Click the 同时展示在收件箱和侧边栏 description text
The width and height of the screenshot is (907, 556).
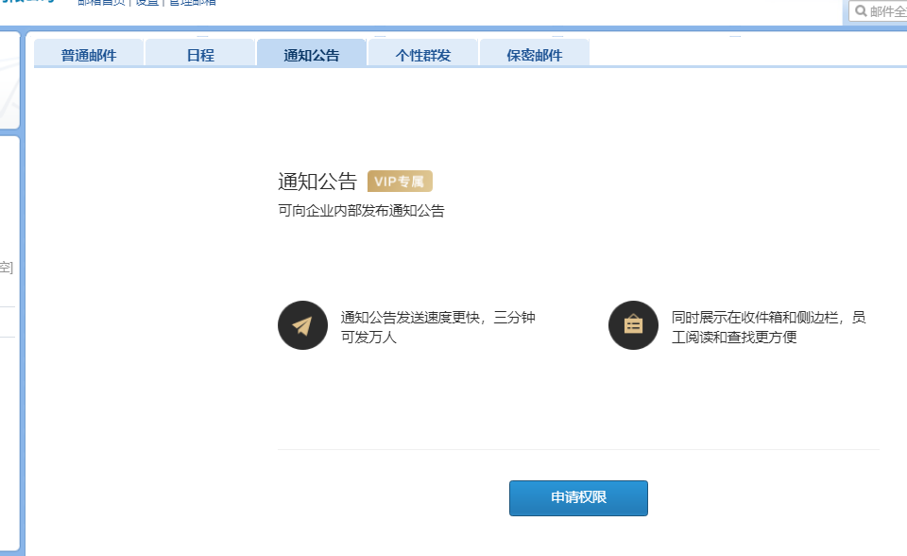click(767, 326)
